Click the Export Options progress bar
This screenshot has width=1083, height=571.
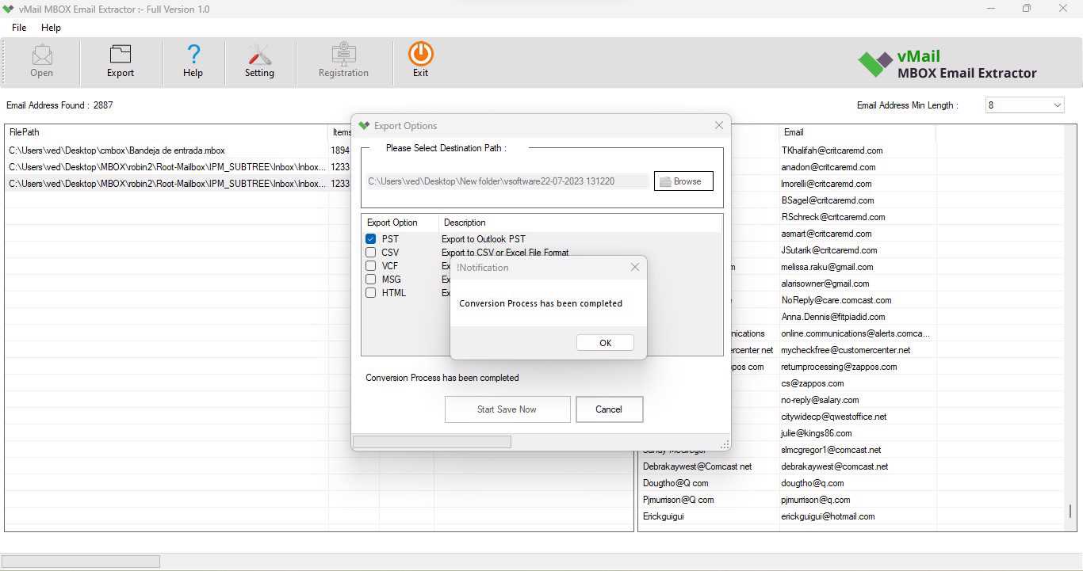point(432,442)
